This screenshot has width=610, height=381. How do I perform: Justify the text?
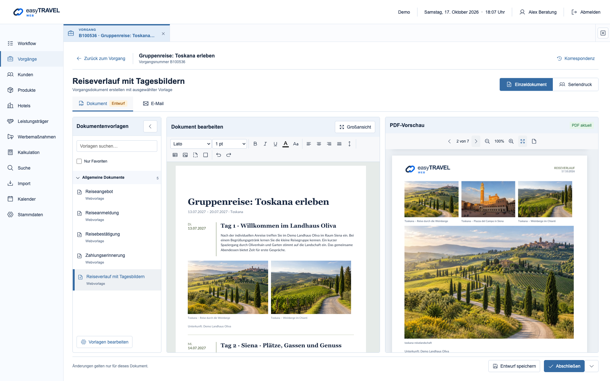tap(339, 144)
